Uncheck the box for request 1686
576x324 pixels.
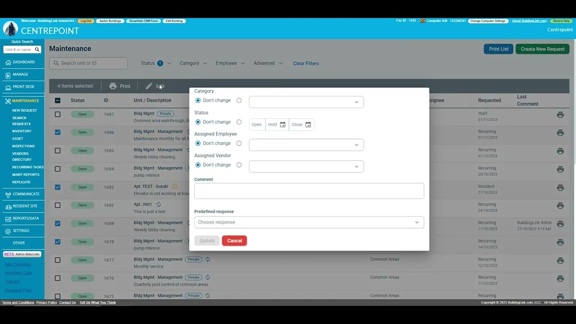(x=58, y=132)
